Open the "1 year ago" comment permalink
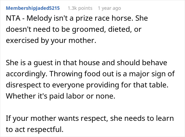The width and height of the screenshot is (185, 137). (x=109, y=8)
